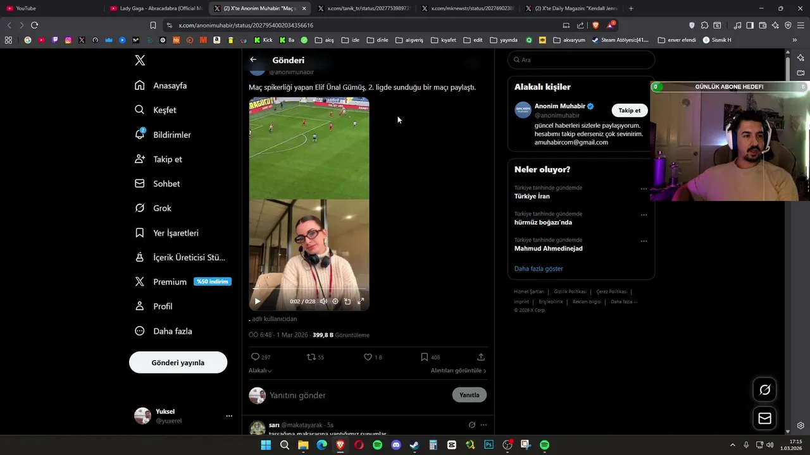810x455 pixels.
Task: Open the floating messages envelope button
Action: (x=764, y=418)
